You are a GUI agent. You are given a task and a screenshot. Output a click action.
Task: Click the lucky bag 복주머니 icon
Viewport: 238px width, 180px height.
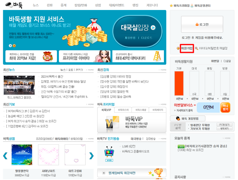[x=48, y=56]
